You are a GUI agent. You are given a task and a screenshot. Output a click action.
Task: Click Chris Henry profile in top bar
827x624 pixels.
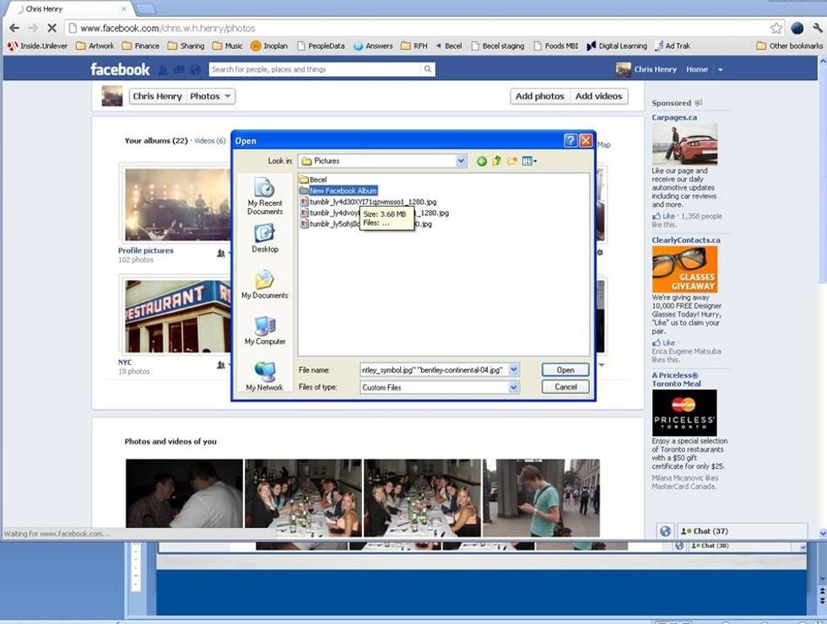click(646, 69)
